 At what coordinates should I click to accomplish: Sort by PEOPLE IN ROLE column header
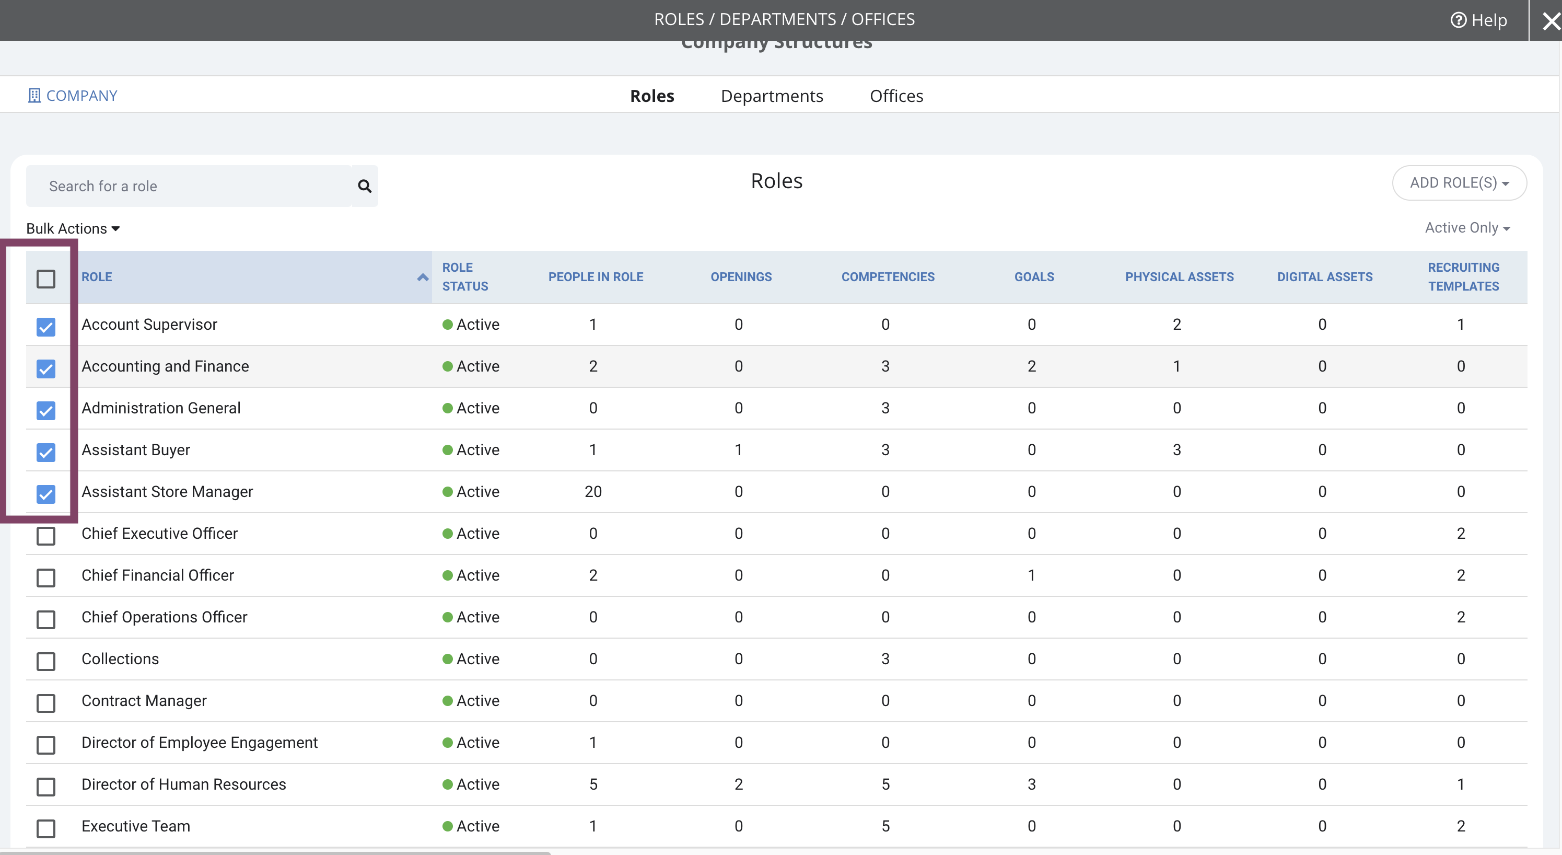(596, 276)
